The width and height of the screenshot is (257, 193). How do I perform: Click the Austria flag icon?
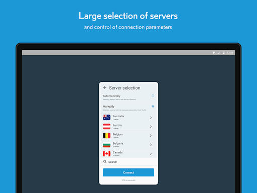[106, 127]
